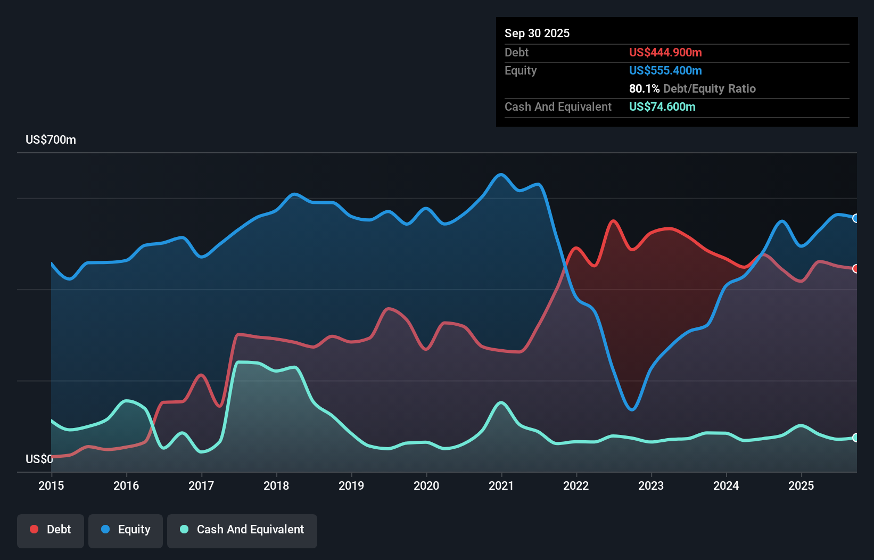Click the blue Equity legend dot icon
This screenshot has width=874, height=560.
pos(104,529)
